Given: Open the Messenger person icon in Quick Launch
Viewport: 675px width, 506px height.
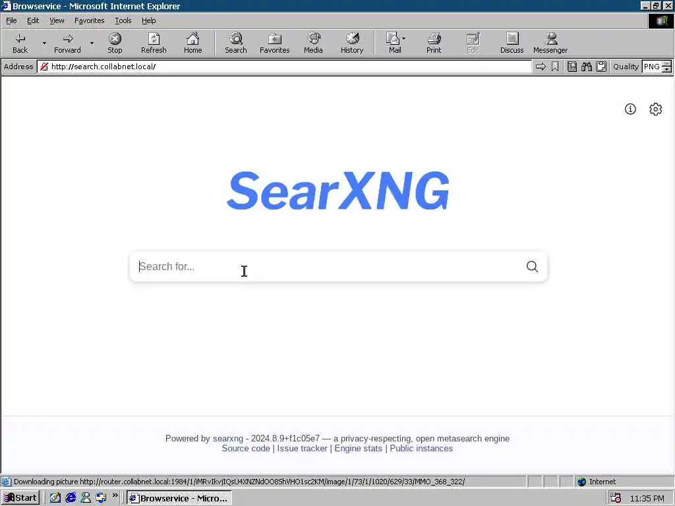Looking at the screenshot, I should click(x=86, y=498).
